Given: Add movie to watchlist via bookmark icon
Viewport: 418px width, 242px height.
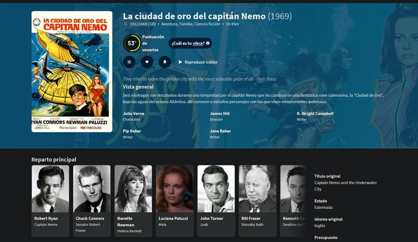Looking at the screenshot, I should coord(165,62).
